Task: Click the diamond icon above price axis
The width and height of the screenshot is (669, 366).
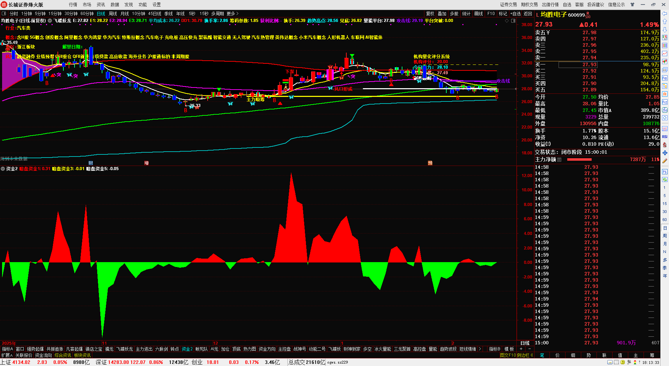Action: [x=507, y=21]
